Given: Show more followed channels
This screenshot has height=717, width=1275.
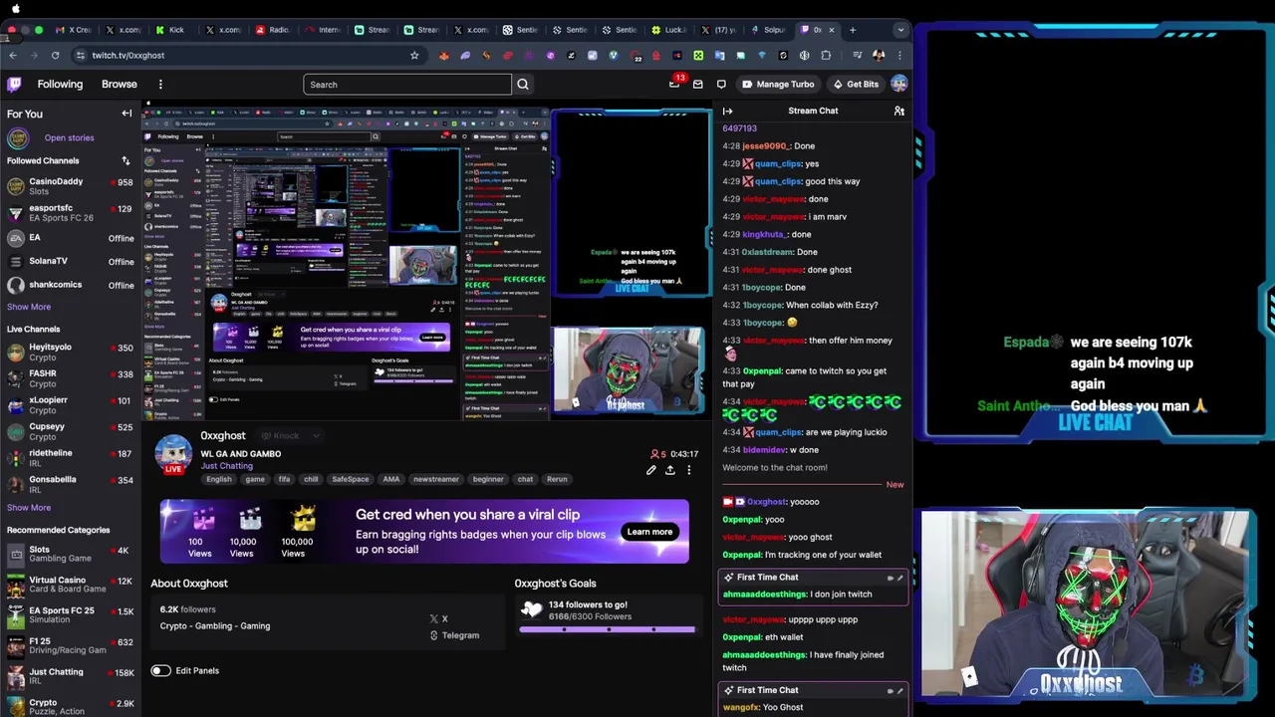Looking at the screenshot, I should [x=29, y=307].
